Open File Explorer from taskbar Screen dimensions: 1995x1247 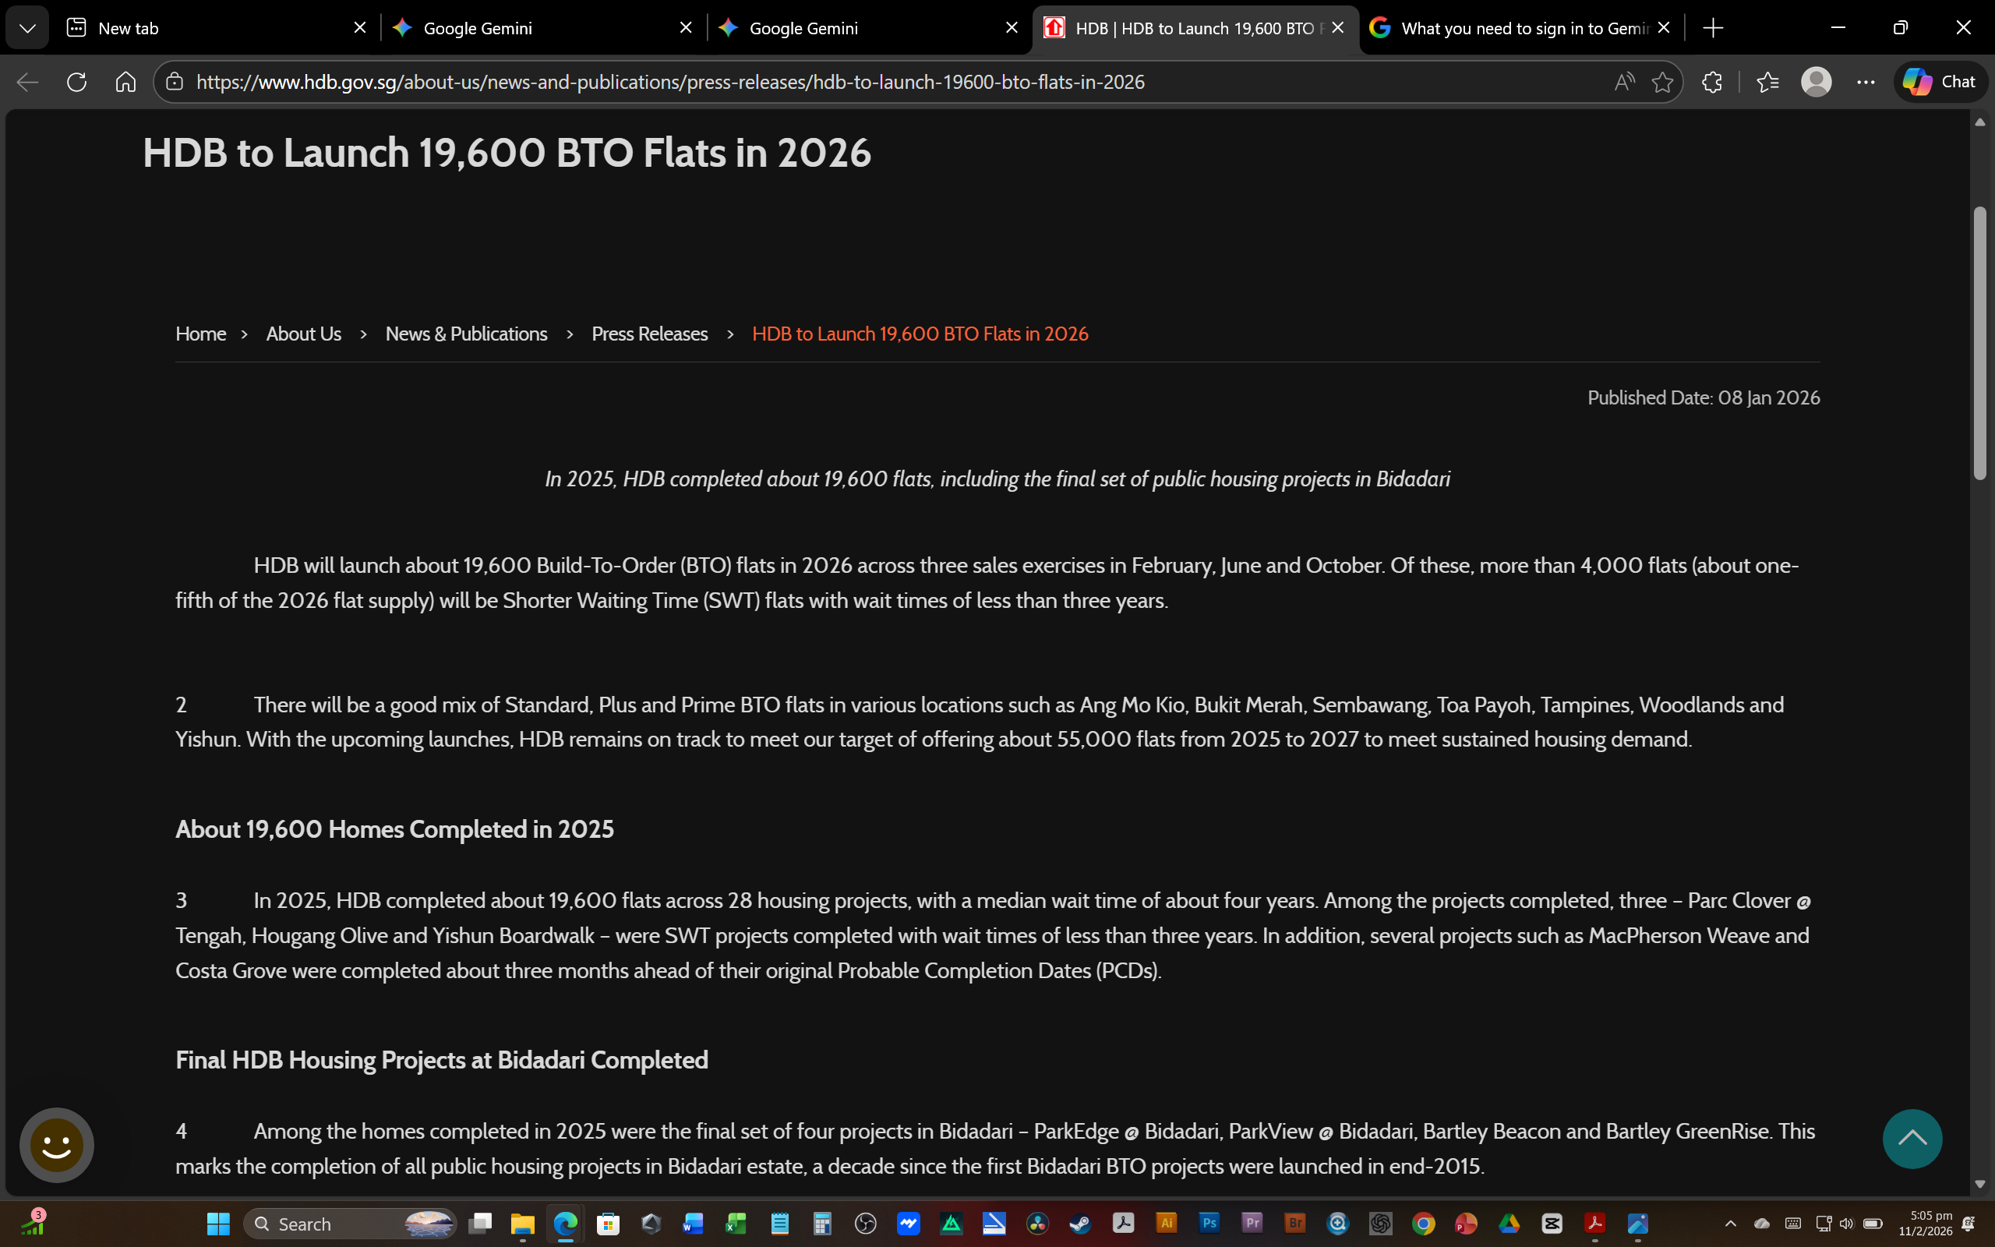coord(523,1224)
